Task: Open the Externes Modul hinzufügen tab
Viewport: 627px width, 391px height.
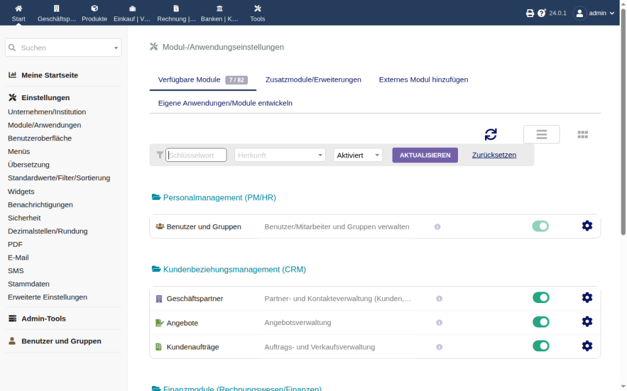Action: (x=423, y=80)
